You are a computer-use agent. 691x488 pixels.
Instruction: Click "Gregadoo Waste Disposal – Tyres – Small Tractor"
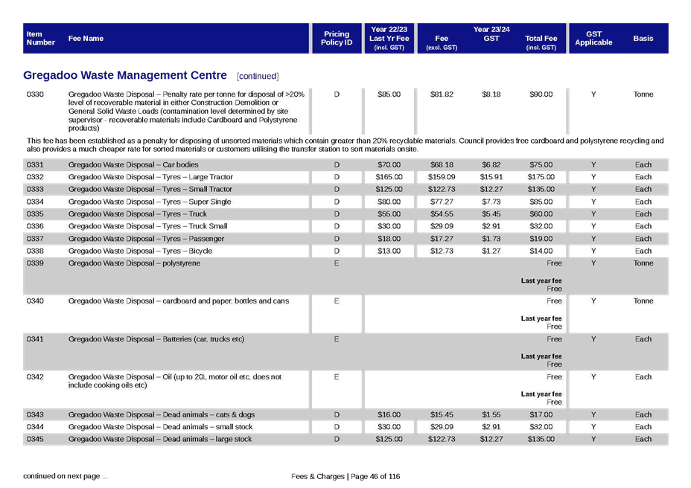tap(150, 190)
